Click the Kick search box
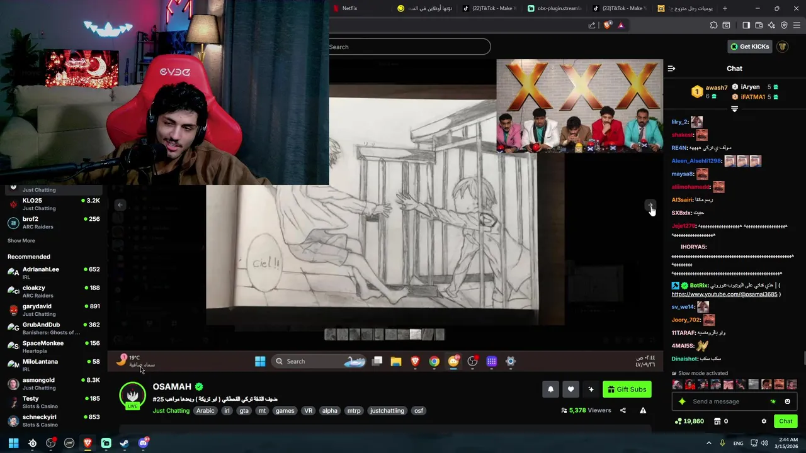 [409, 47]
